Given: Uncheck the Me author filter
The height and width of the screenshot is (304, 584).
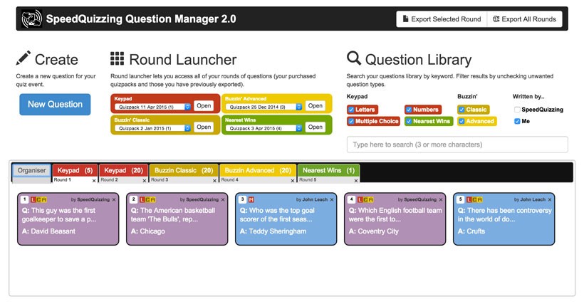Looking at the screenshot, I should 517,121.
